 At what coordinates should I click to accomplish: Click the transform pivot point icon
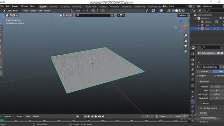pyautogui.click(x=87, y=11)
